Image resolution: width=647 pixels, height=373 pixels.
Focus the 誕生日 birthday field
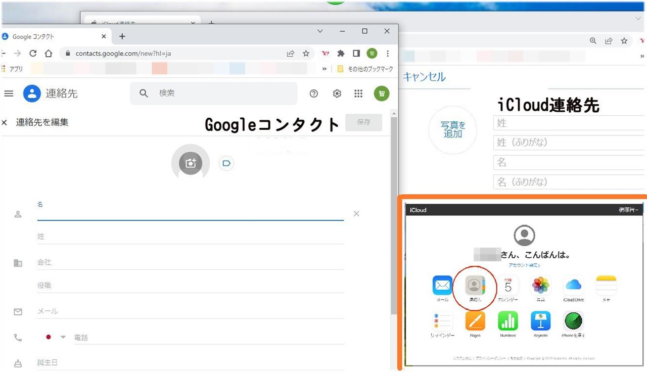point(191,363)
